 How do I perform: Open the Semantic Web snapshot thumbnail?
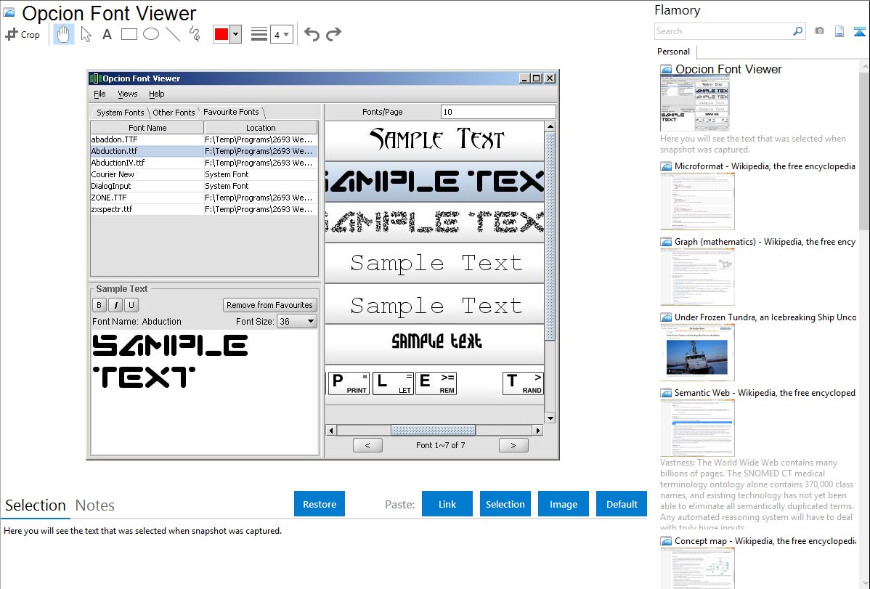pyautogui.click(x=697, y=428)
